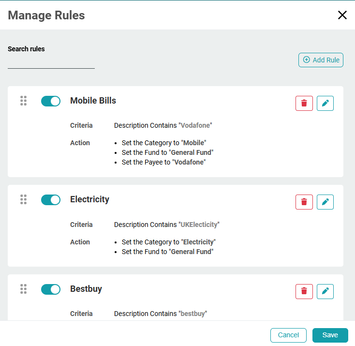
Task: Delete the Electricity rule
Action: (304, 202)
